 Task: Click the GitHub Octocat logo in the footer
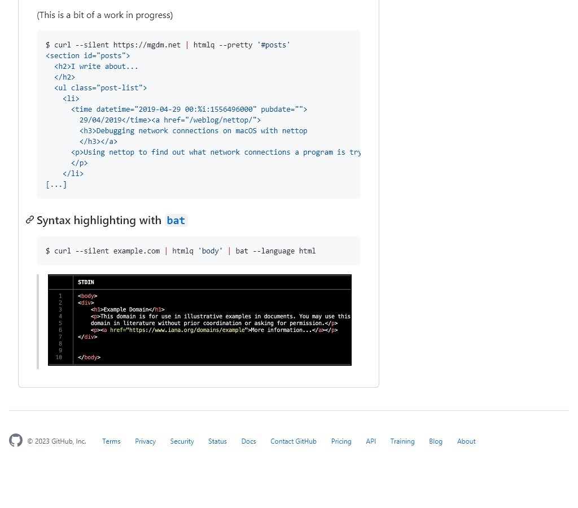click(16, 441)
